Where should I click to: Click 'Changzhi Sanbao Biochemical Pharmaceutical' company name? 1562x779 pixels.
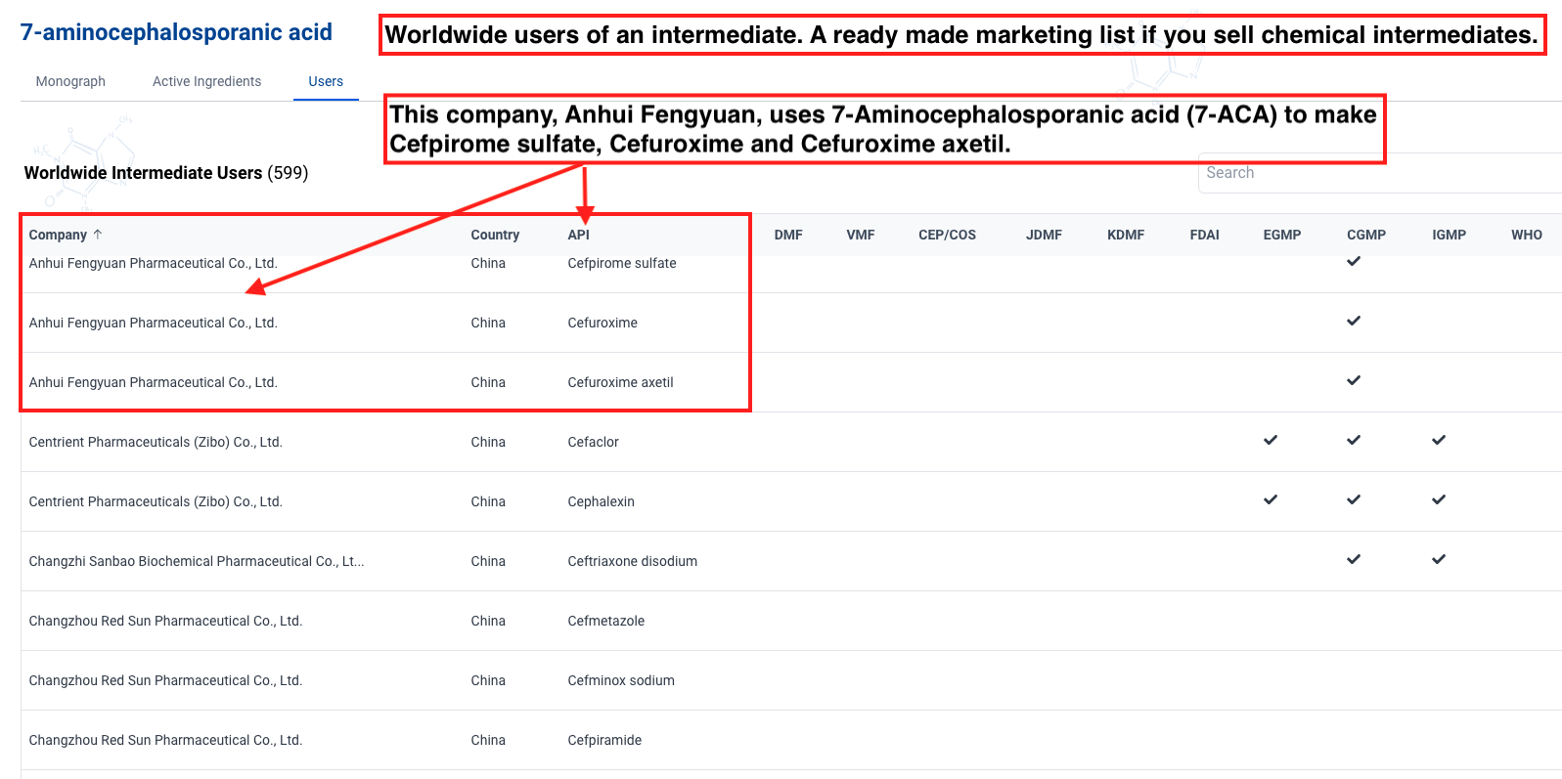click(197, 561)
